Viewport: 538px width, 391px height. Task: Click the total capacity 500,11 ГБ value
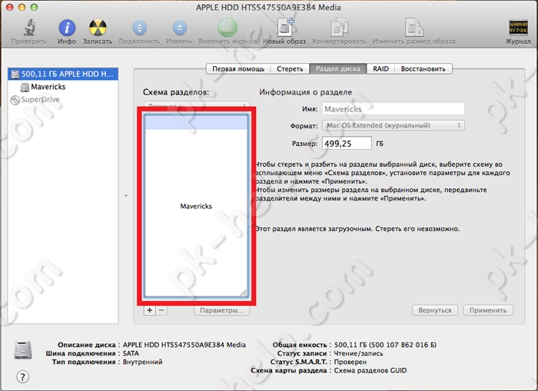tap(385, 345)
